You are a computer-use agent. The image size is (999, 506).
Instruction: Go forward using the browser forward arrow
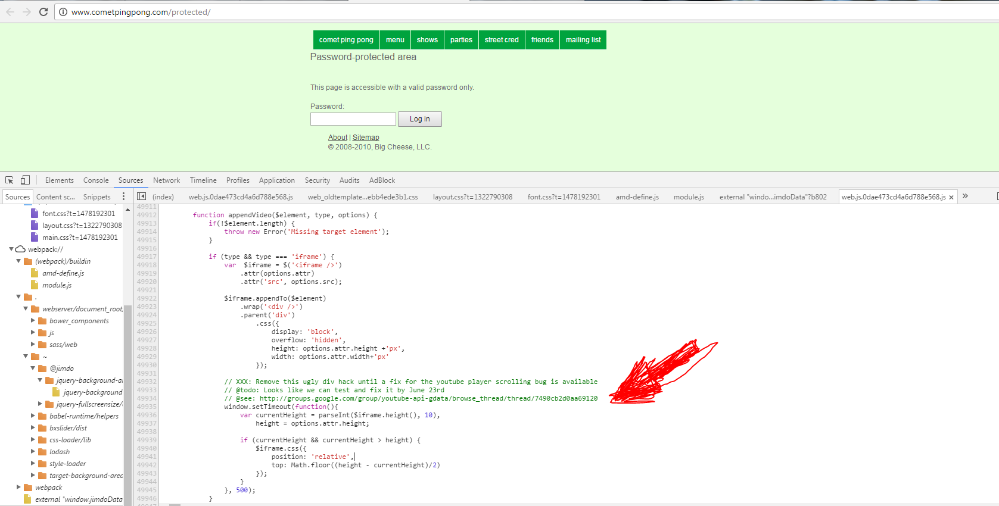(x=27, y=12)
